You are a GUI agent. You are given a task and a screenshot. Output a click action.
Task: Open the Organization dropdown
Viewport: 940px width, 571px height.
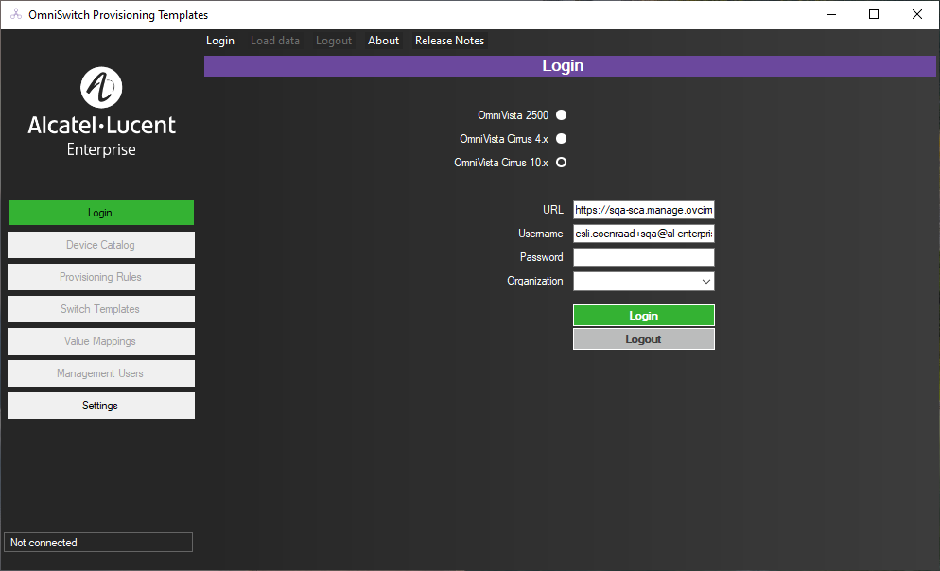pyautogui.click(x=643, y=281)
